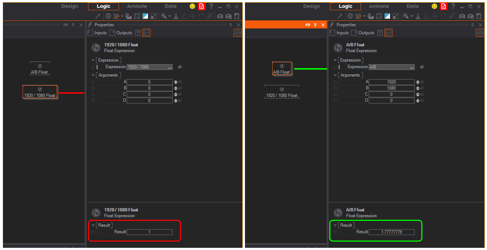487x250 pixels.
Task: Collapse the Arguments section in right Properties panel
Action: [335, 75]
